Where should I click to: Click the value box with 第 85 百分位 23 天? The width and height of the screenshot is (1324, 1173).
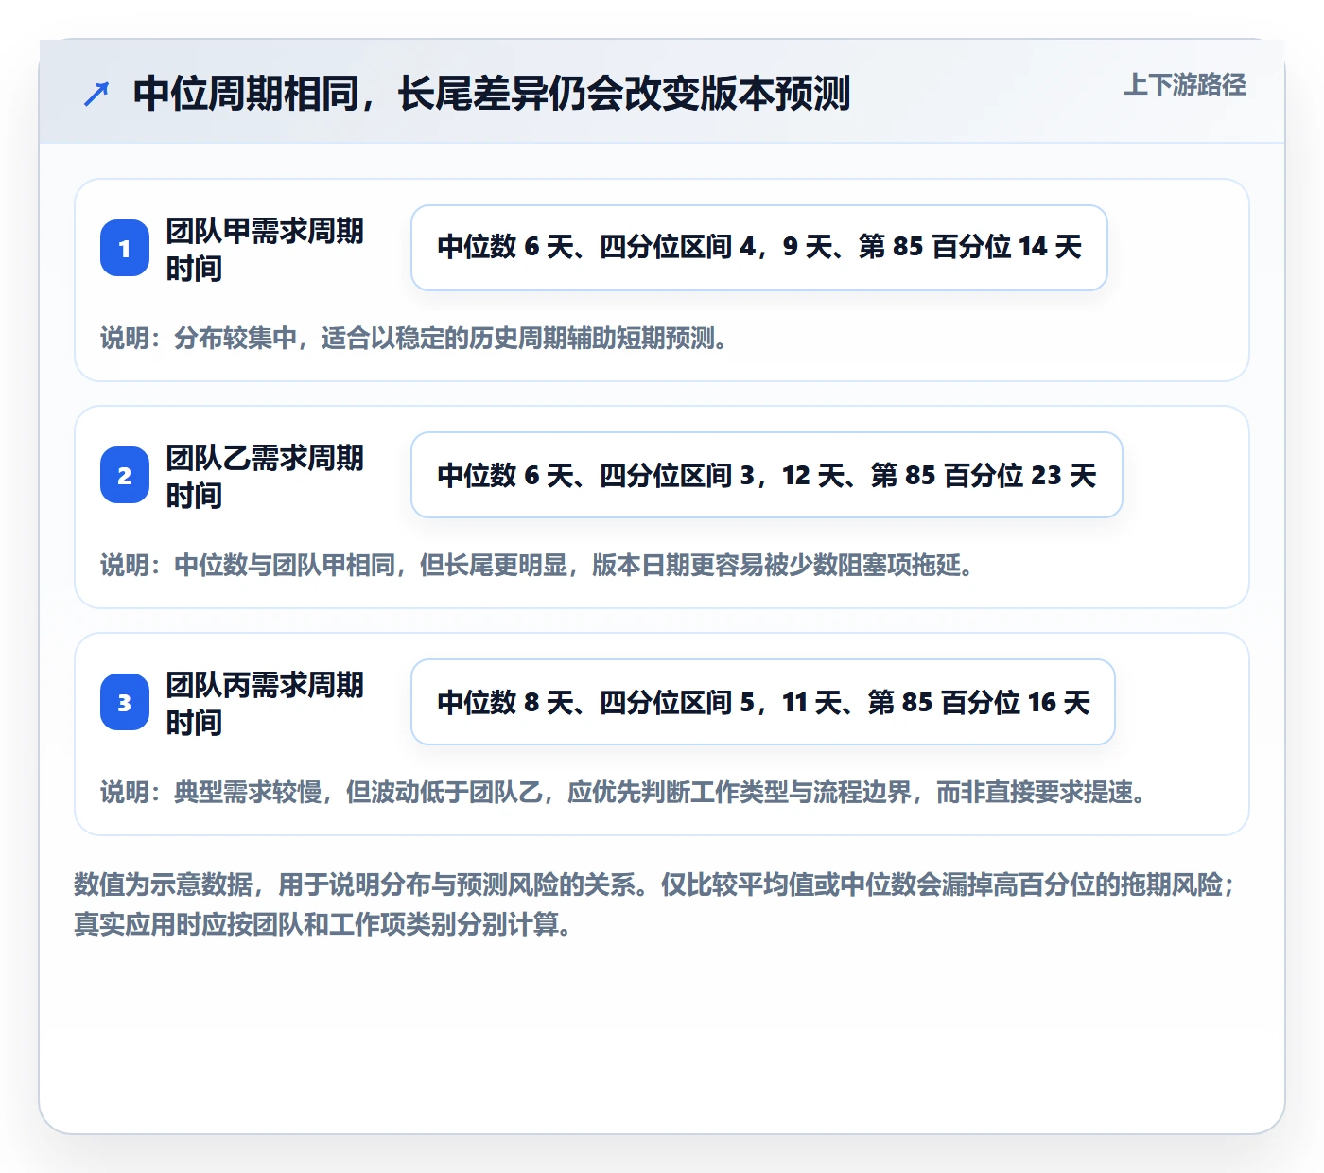pyautogui.click(x=767, y=475)
